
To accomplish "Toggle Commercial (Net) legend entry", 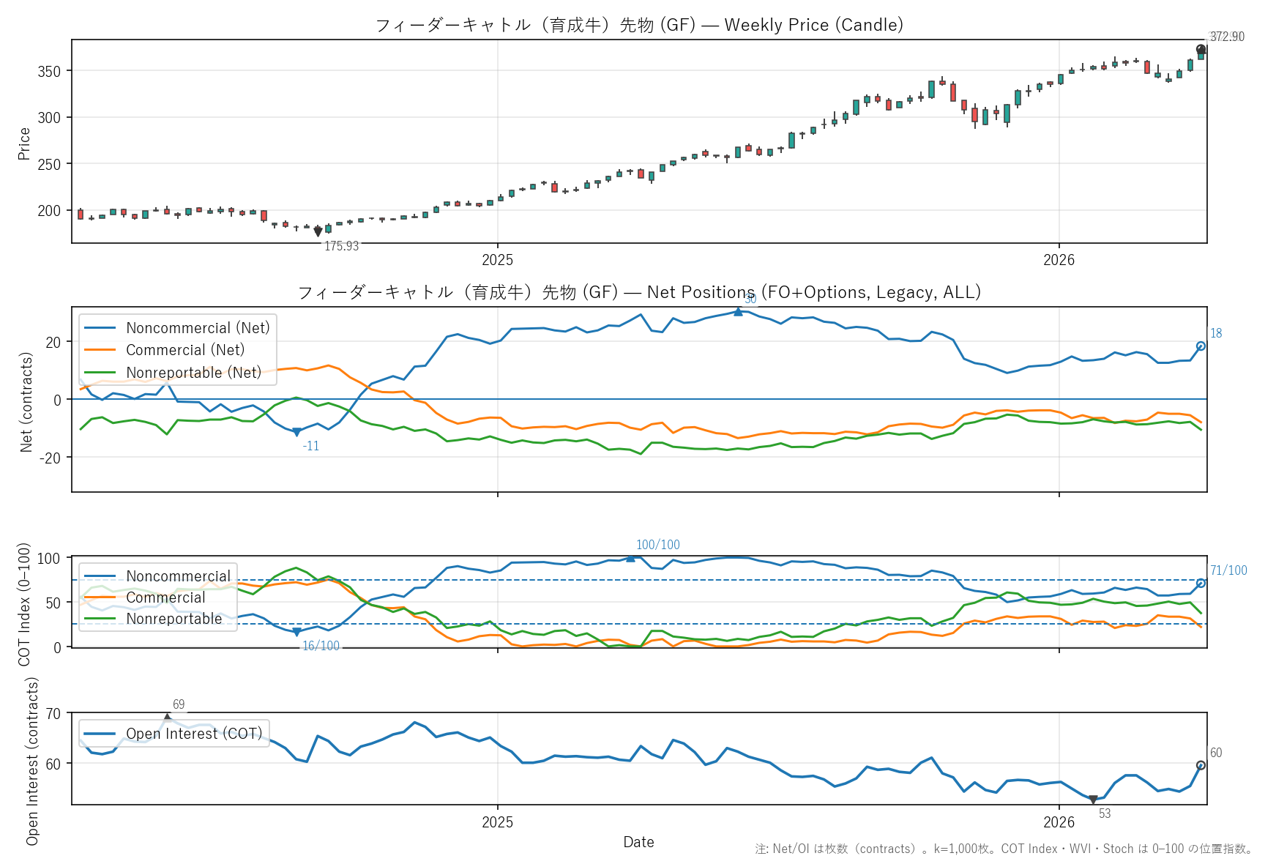I will point(185,350).
